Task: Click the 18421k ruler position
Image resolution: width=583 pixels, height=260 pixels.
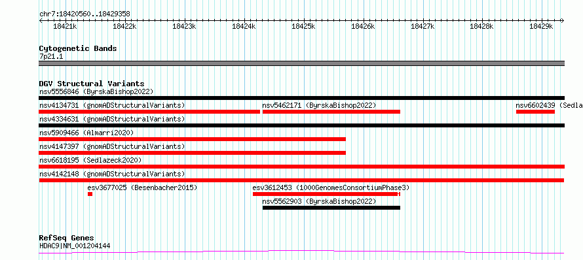Action: (x=65, y=26)
